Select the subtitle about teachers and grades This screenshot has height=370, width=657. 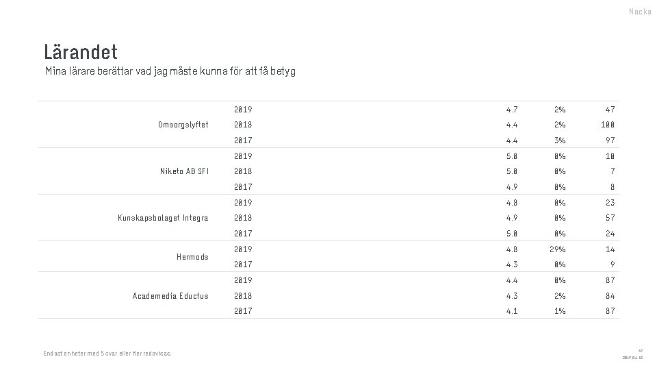pyautogui.click(x=170, y=71)
